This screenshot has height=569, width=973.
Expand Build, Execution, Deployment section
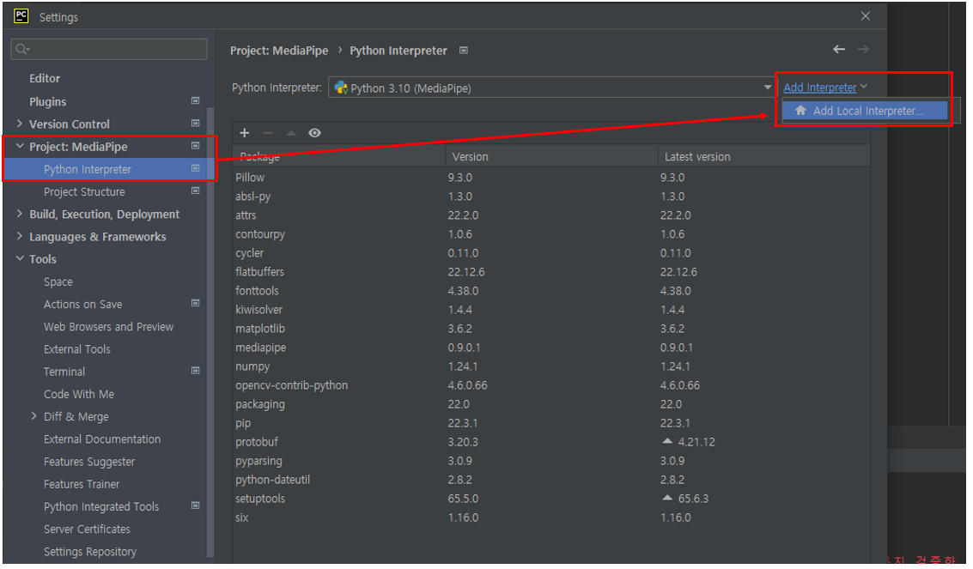tap(19, 214)
